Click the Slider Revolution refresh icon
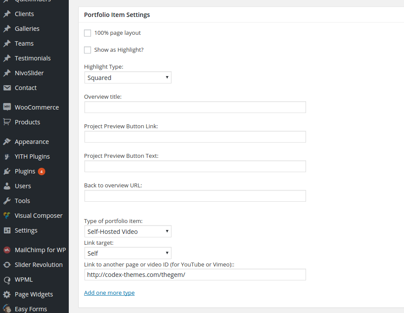 click(7, 265)
